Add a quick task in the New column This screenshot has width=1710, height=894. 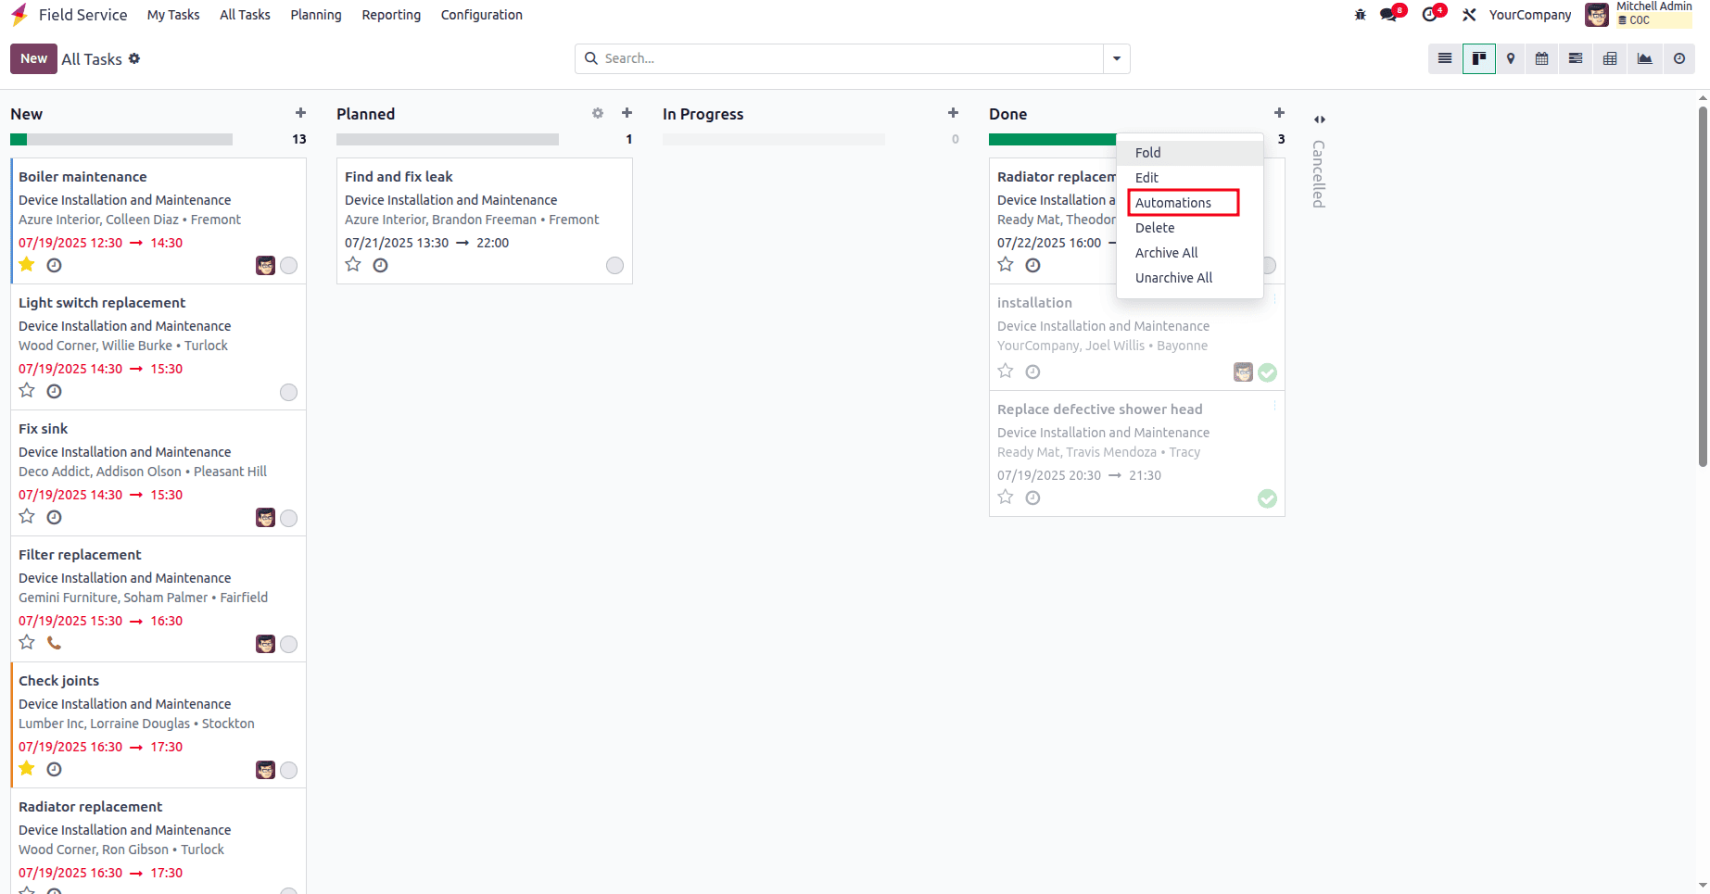[x=300, y=113]
